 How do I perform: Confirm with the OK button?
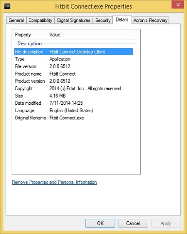tap(100, 223)
